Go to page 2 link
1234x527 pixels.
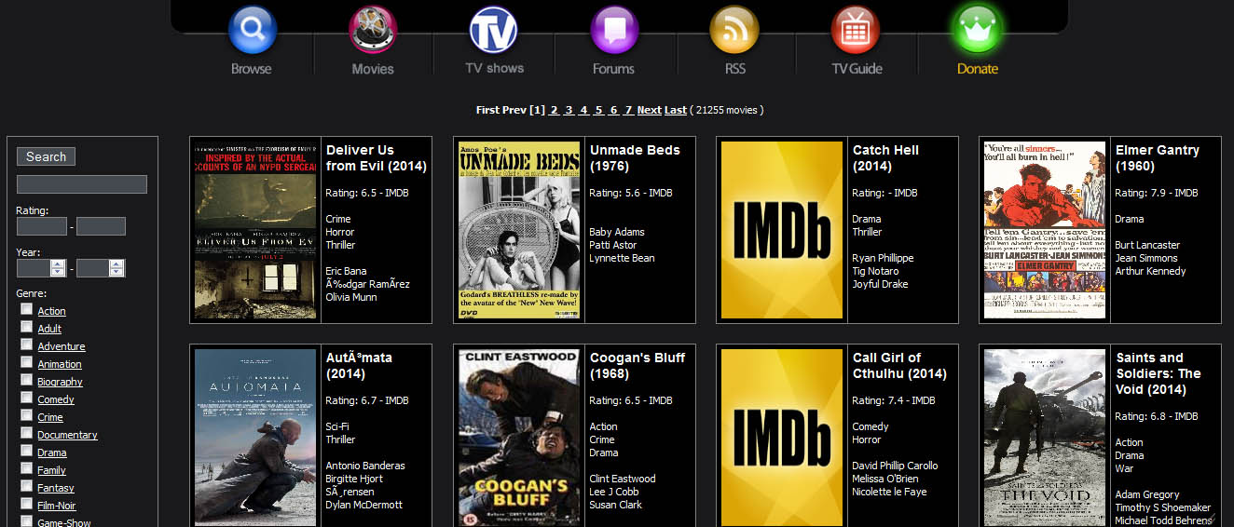point(554,110)
